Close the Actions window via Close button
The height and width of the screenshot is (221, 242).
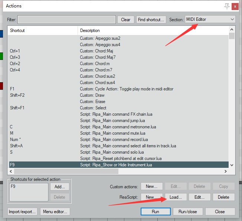click(220, 212)
